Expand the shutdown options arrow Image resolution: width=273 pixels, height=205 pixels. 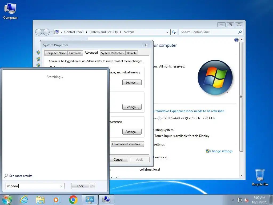pyautogui.click(x=92, y=186)
